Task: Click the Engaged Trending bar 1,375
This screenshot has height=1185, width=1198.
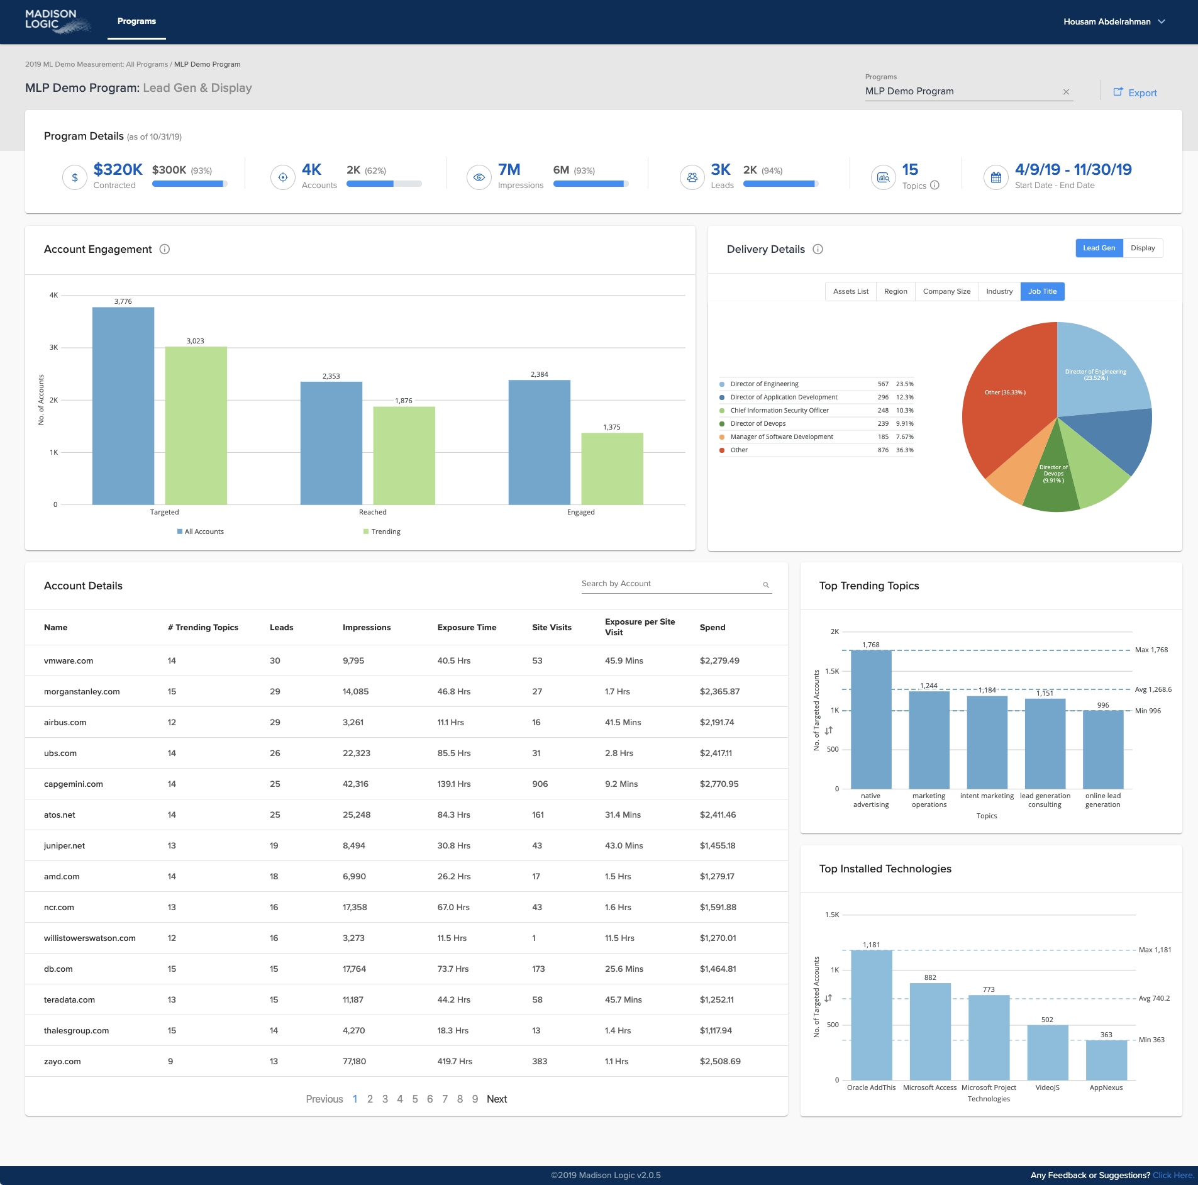Action: [x=612, y=469]
